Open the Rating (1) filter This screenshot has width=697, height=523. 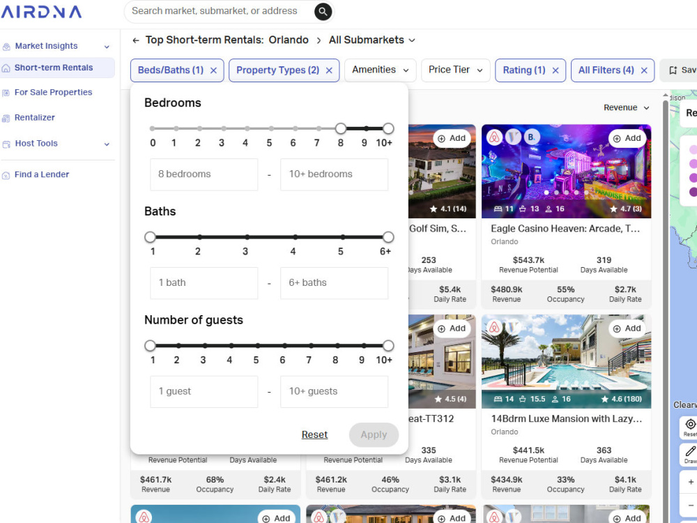click(x=524, y=70)
